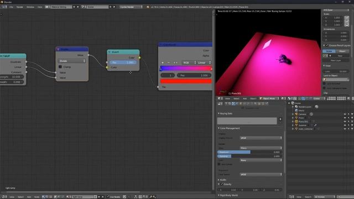354x199 pixels.
Task: Open node editor View menu
Action: click(x=12, y=197)
